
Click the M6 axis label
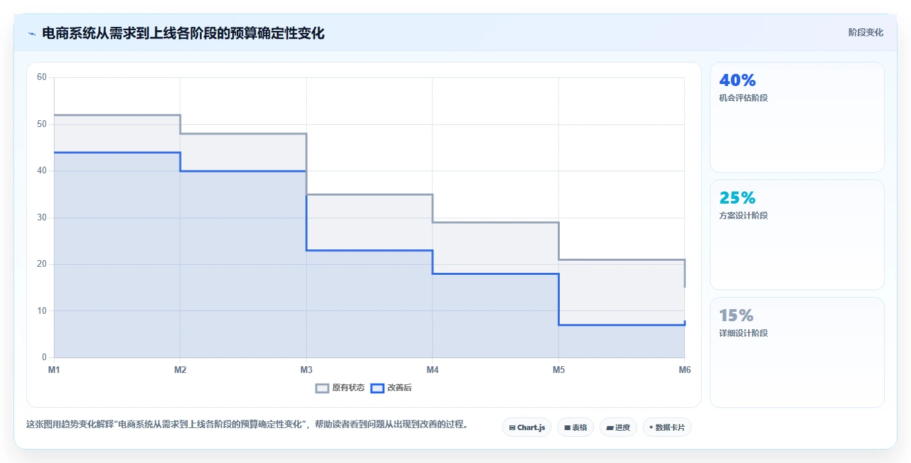tap(684, 370)
